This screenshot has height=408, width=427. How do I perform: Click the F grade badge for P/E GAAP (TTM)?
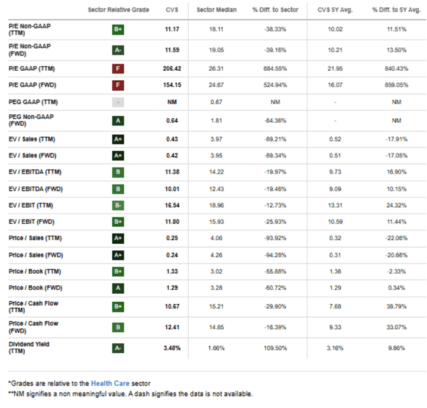pos(118,67)
